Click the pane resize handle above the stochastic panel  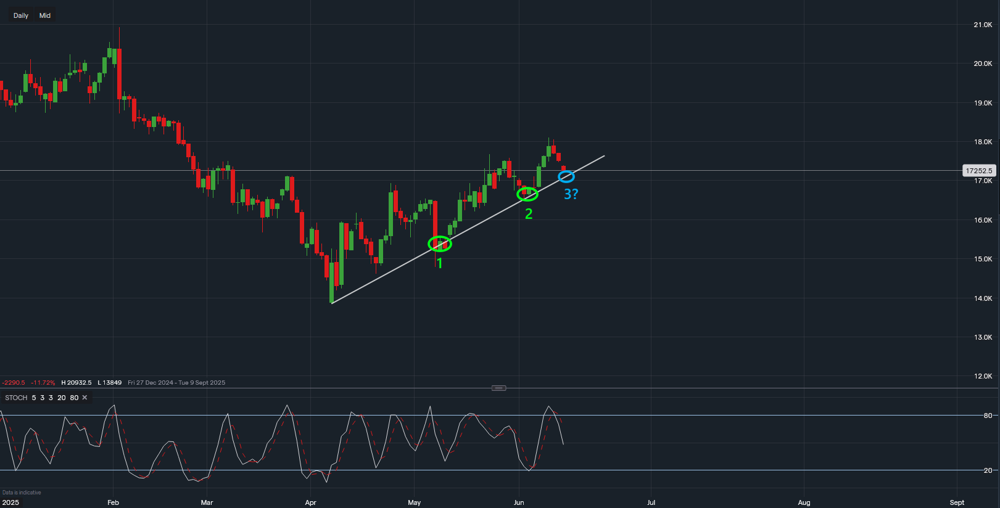(x=498, y=388)
